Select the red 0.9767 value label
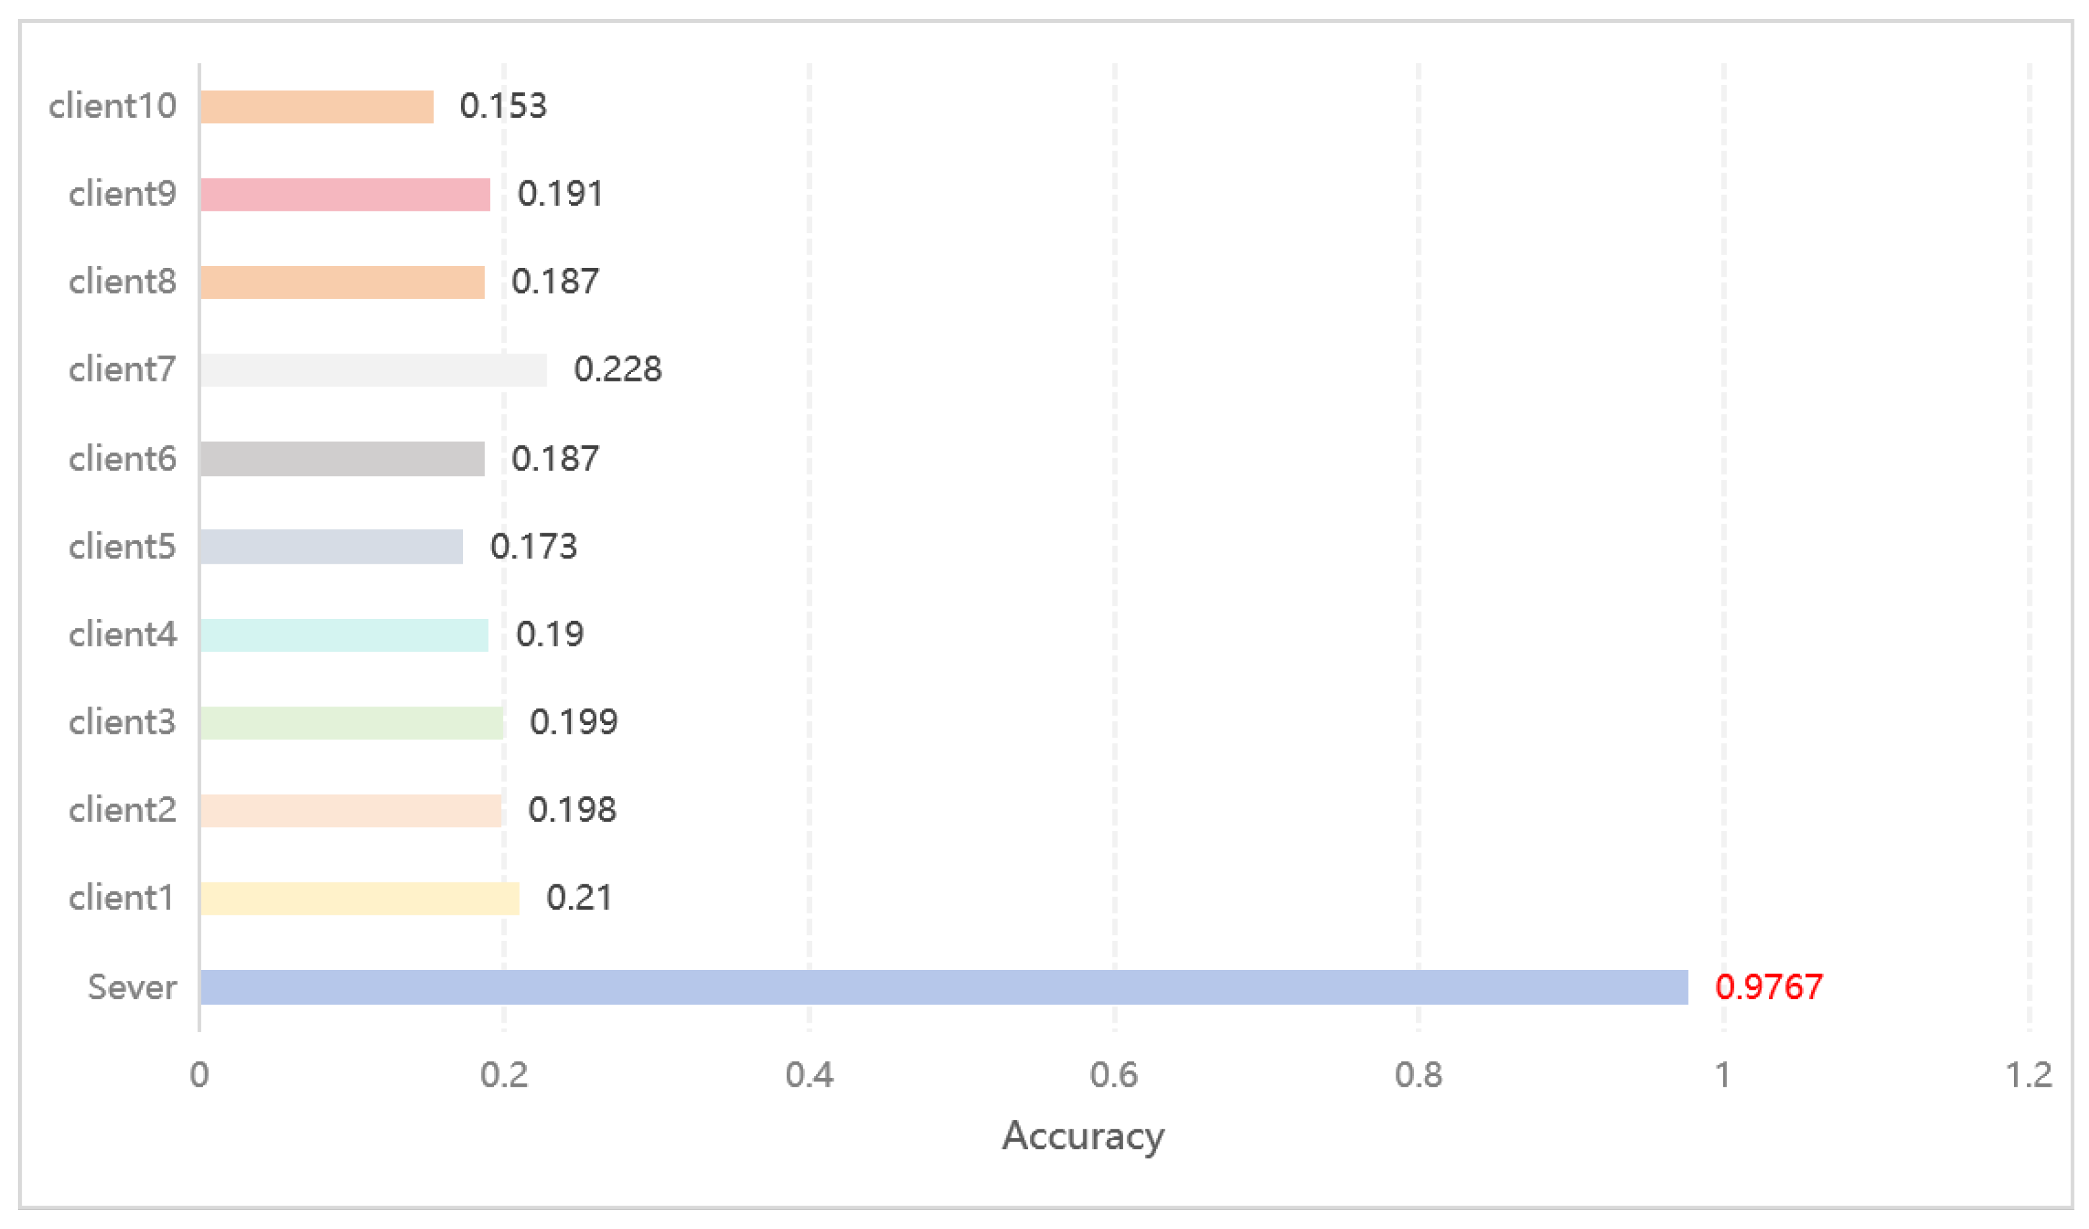The width and height of the screenshot is (2089, 1229). coord(1768,987)
